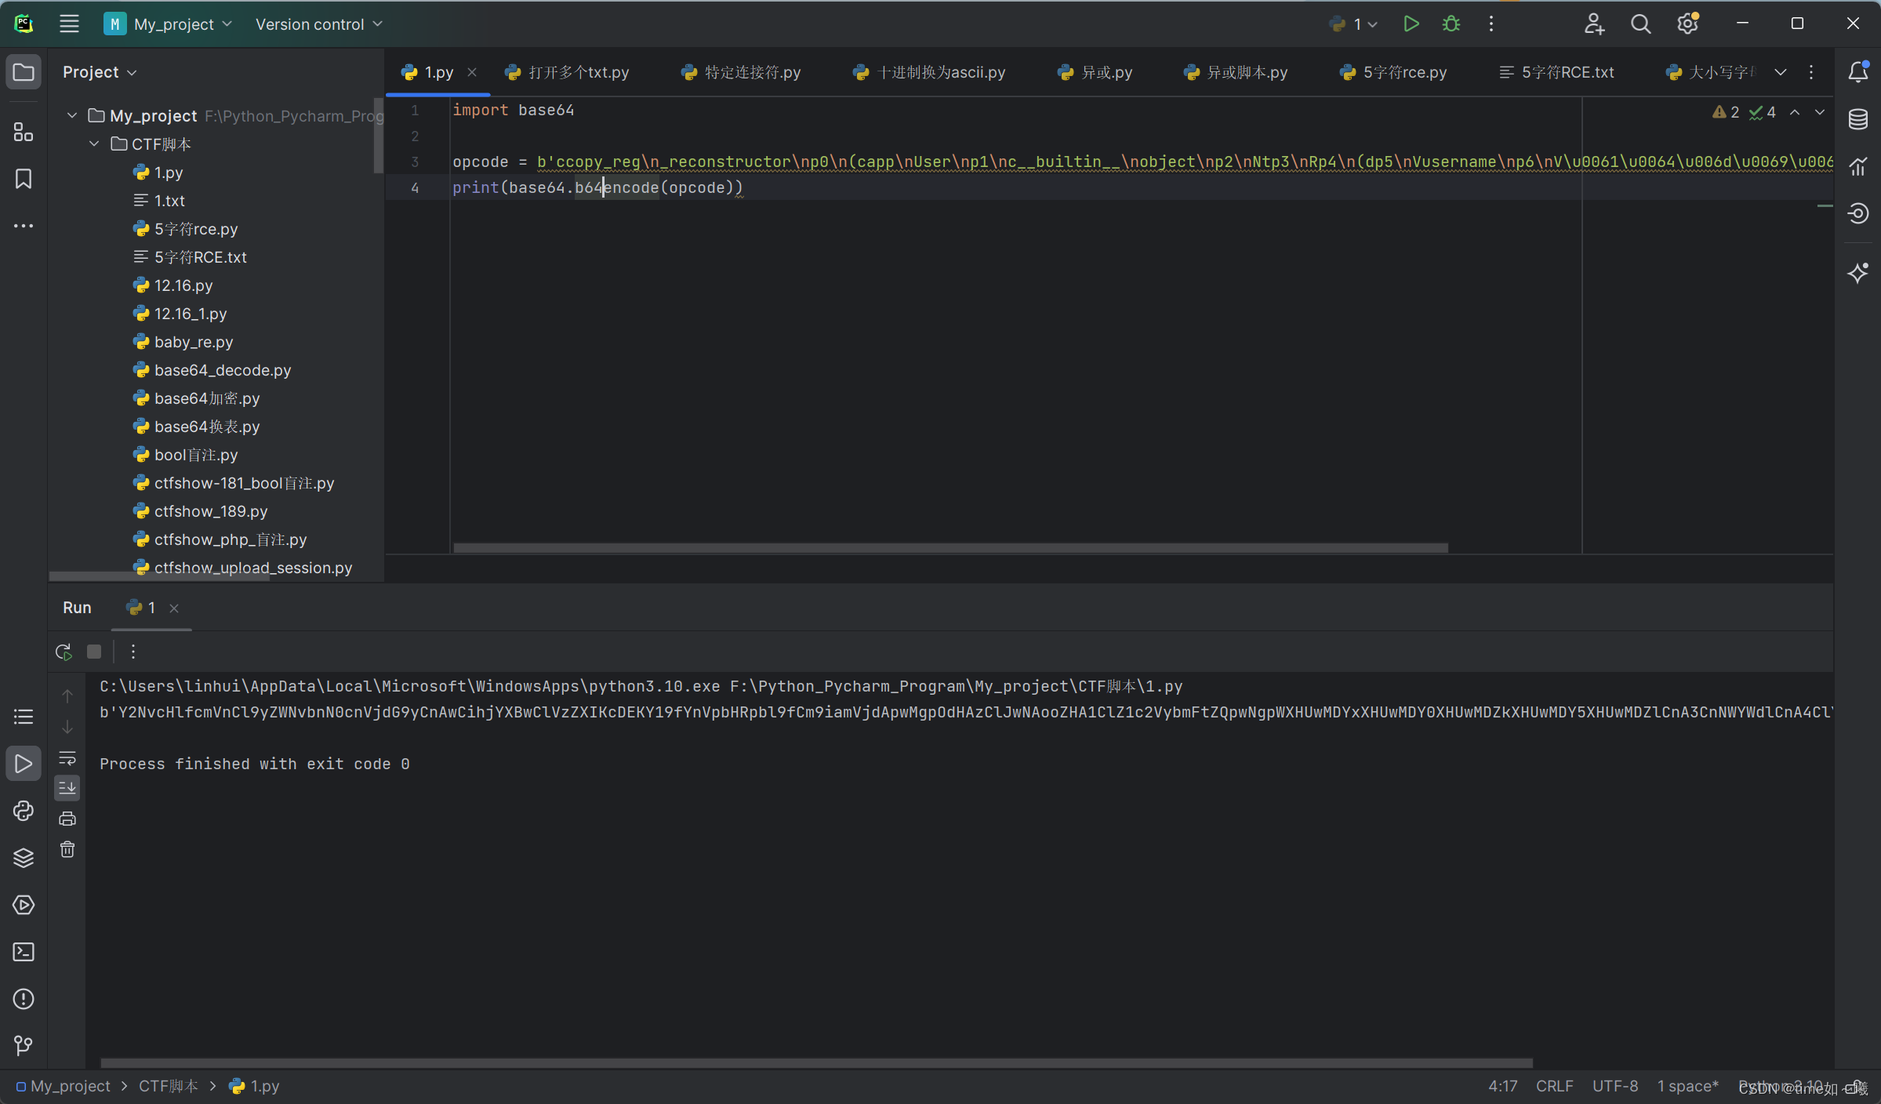
Task: Run the current script with green play icon
Action: (1411, 24)
